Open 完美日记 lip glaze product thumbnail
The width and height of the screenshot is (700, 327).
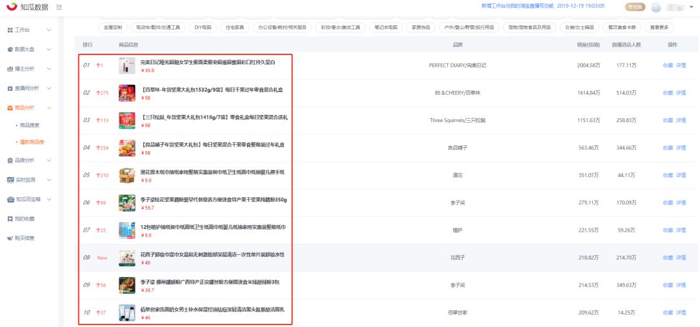tap(127, 66)
